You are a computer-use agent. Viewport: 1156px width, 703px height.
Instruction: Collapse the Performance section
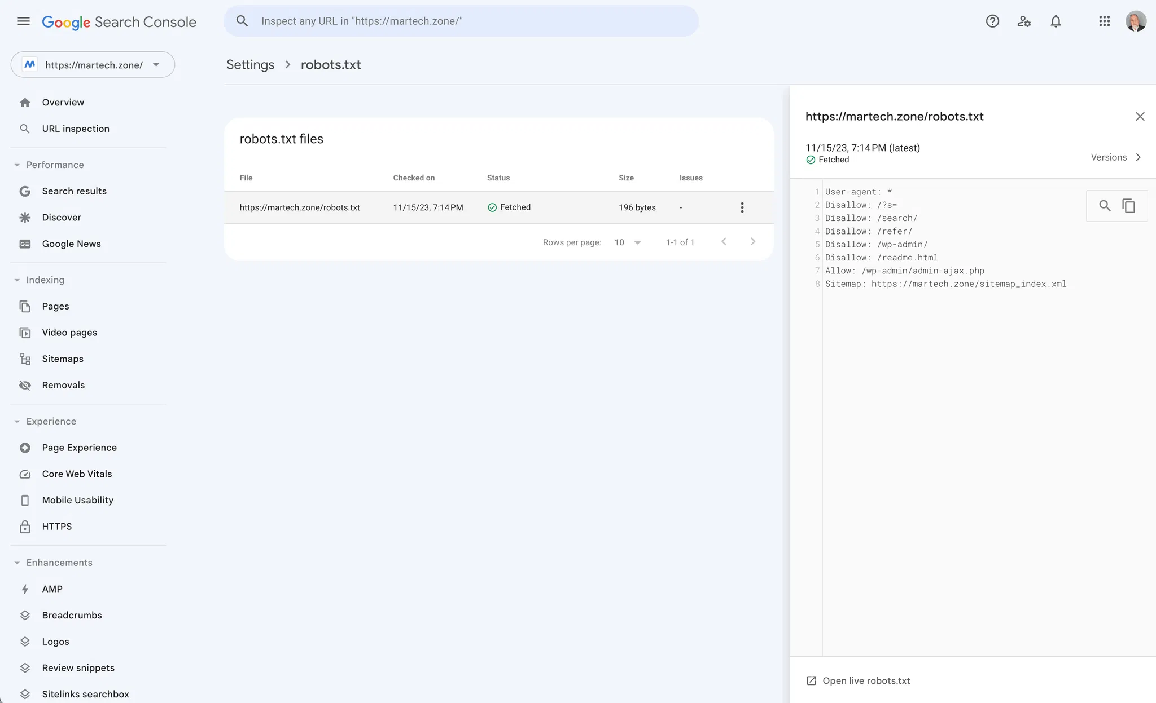coord(17,165)
